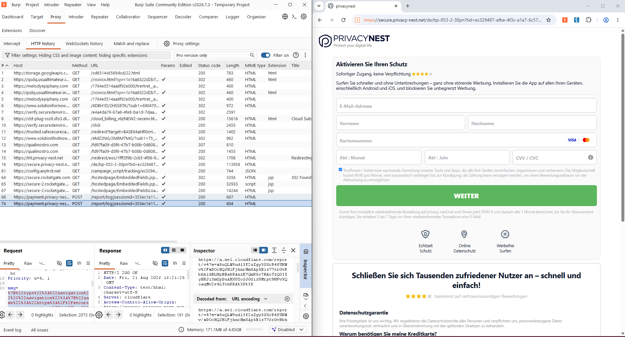Expand more view options dropdown in Request panel
The width and height of the screenshot is (625, 337).
click(42, 263)
